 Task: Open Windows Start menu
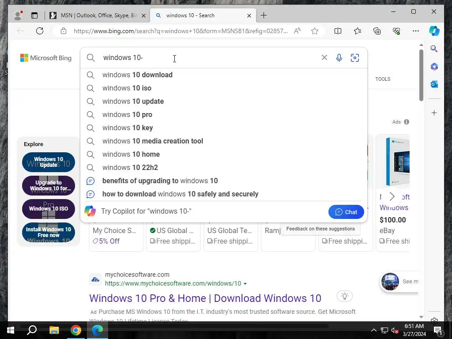click(11, 330)
